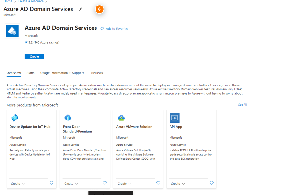Expand Create dropdown on Front Door card
The width and height of the screenshot is (296, 195).
pyautogui.click(x=71, y=184)
